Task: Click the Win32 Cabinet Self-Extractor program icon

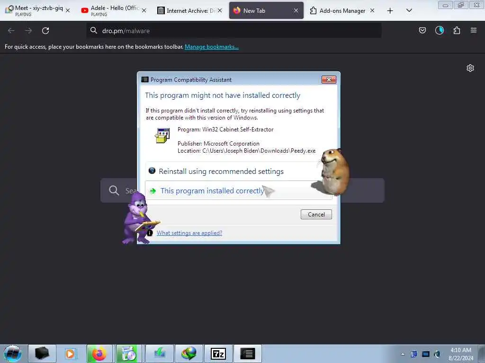Action: [x=163, y=136]
